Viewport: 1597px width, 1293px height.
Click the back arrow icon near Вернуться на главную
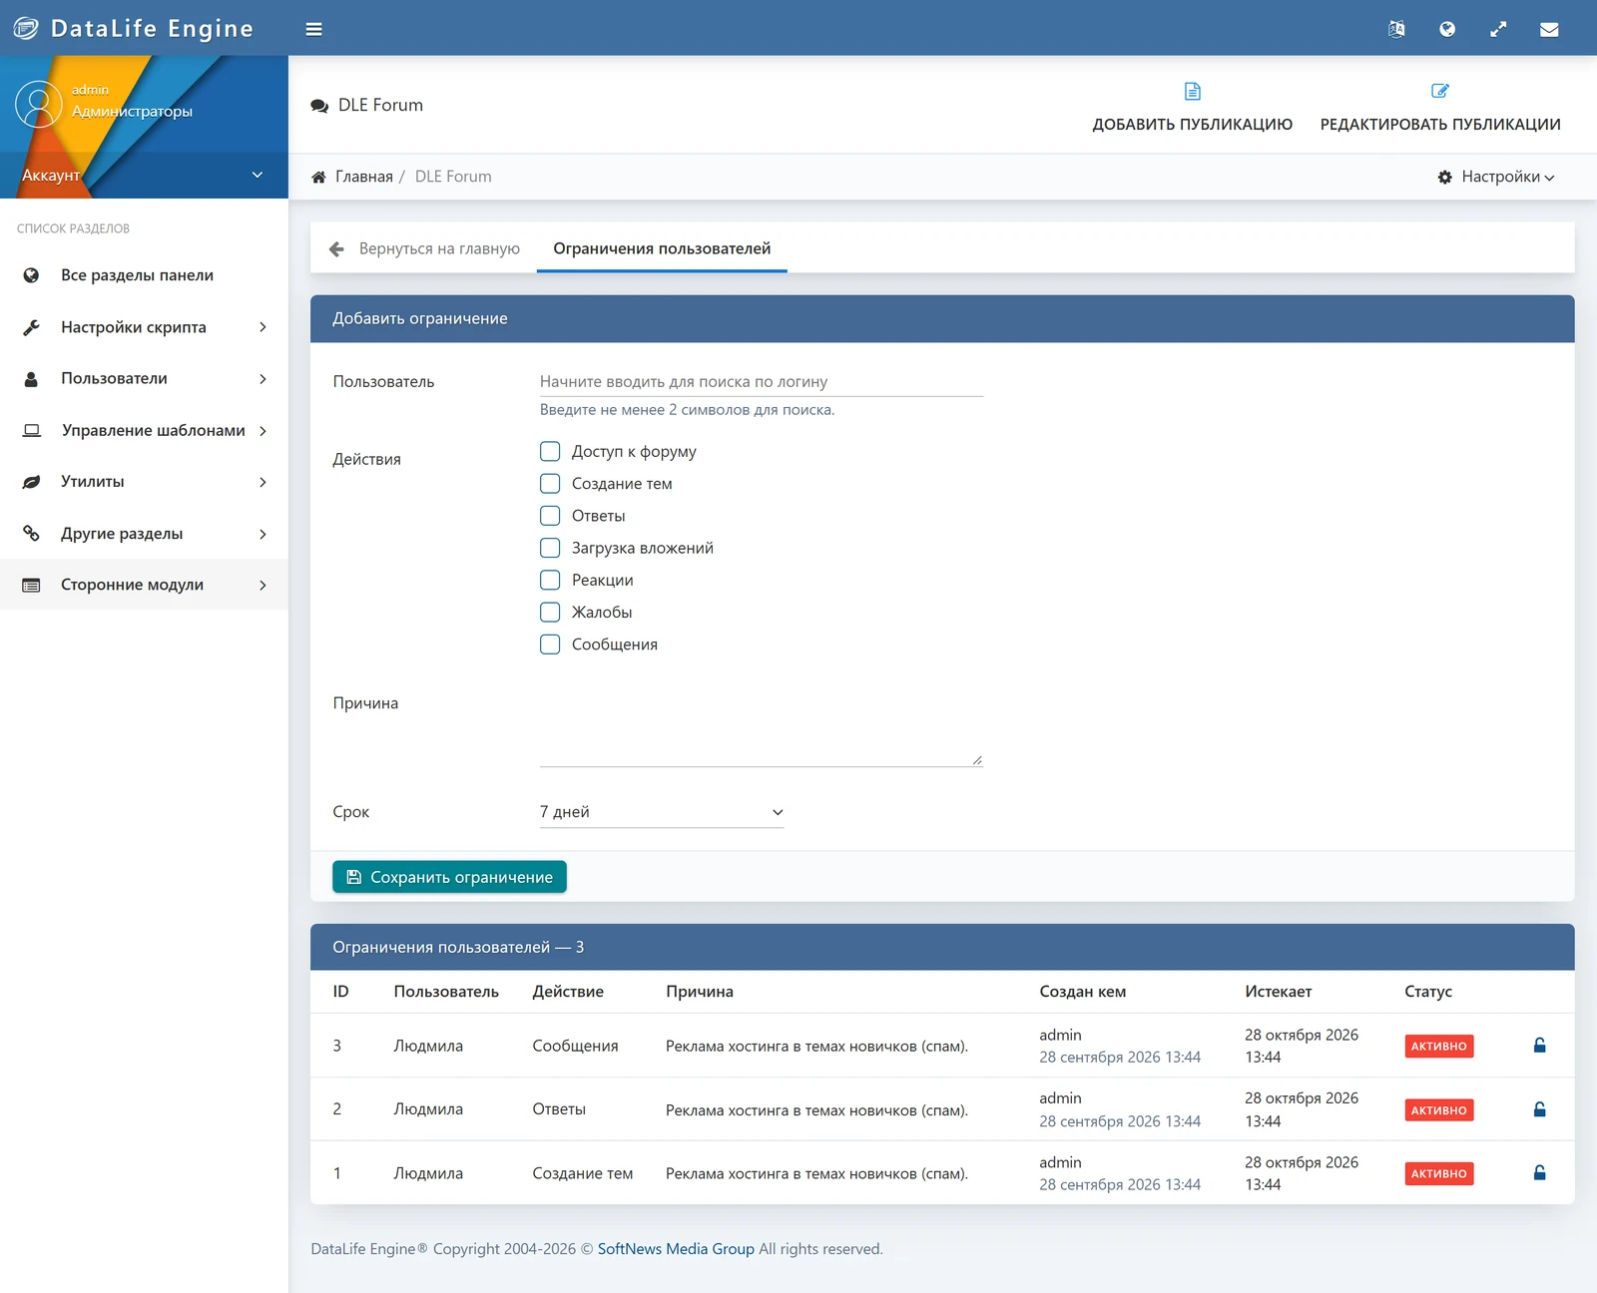click(x=336, y=248)
